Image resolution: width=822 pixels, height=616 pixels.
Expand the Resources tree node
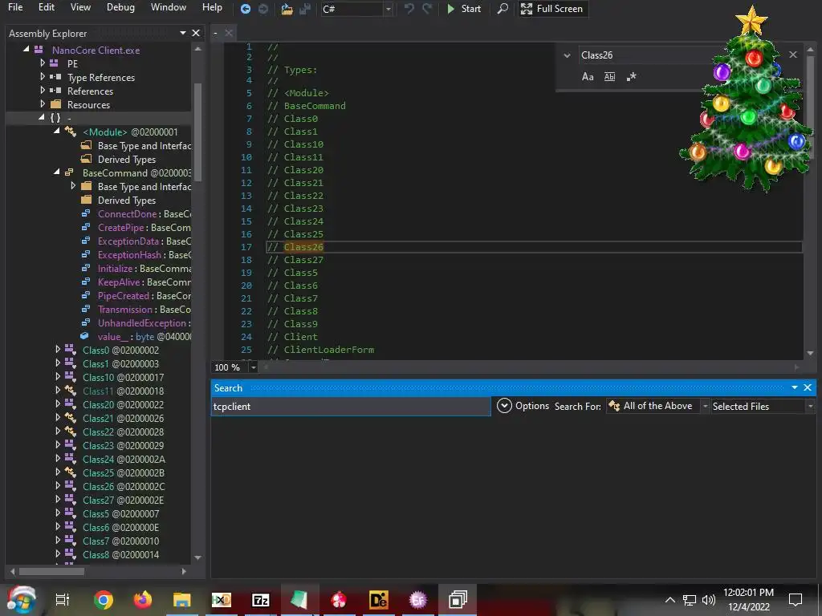pyautogui.click(x=43, y=104)
